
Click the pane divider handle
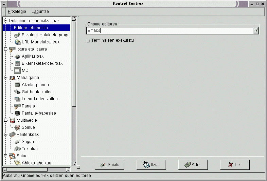pyautogui.click(x=78, y=167)
